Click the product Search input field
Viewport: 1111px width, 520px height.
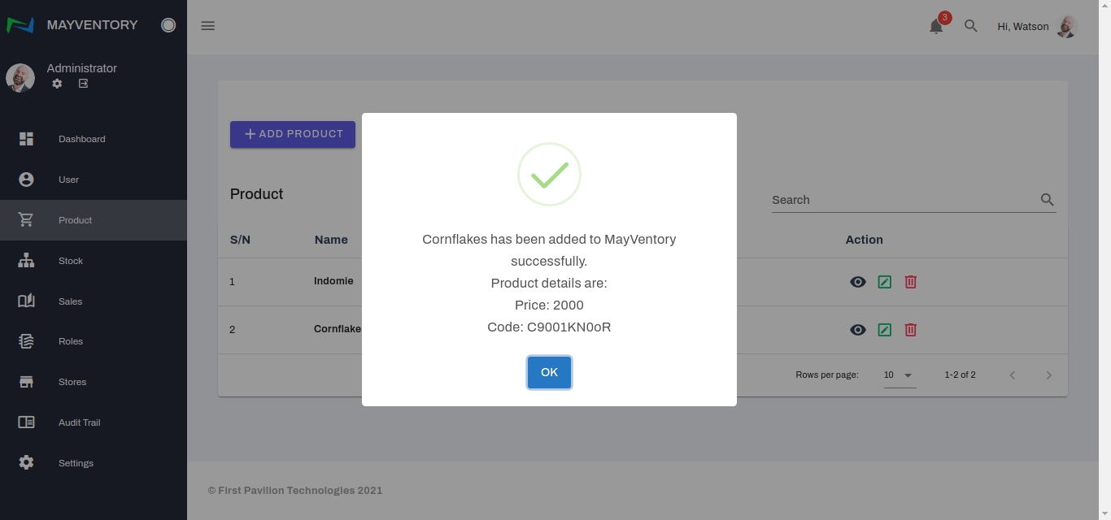click(903, 200)
